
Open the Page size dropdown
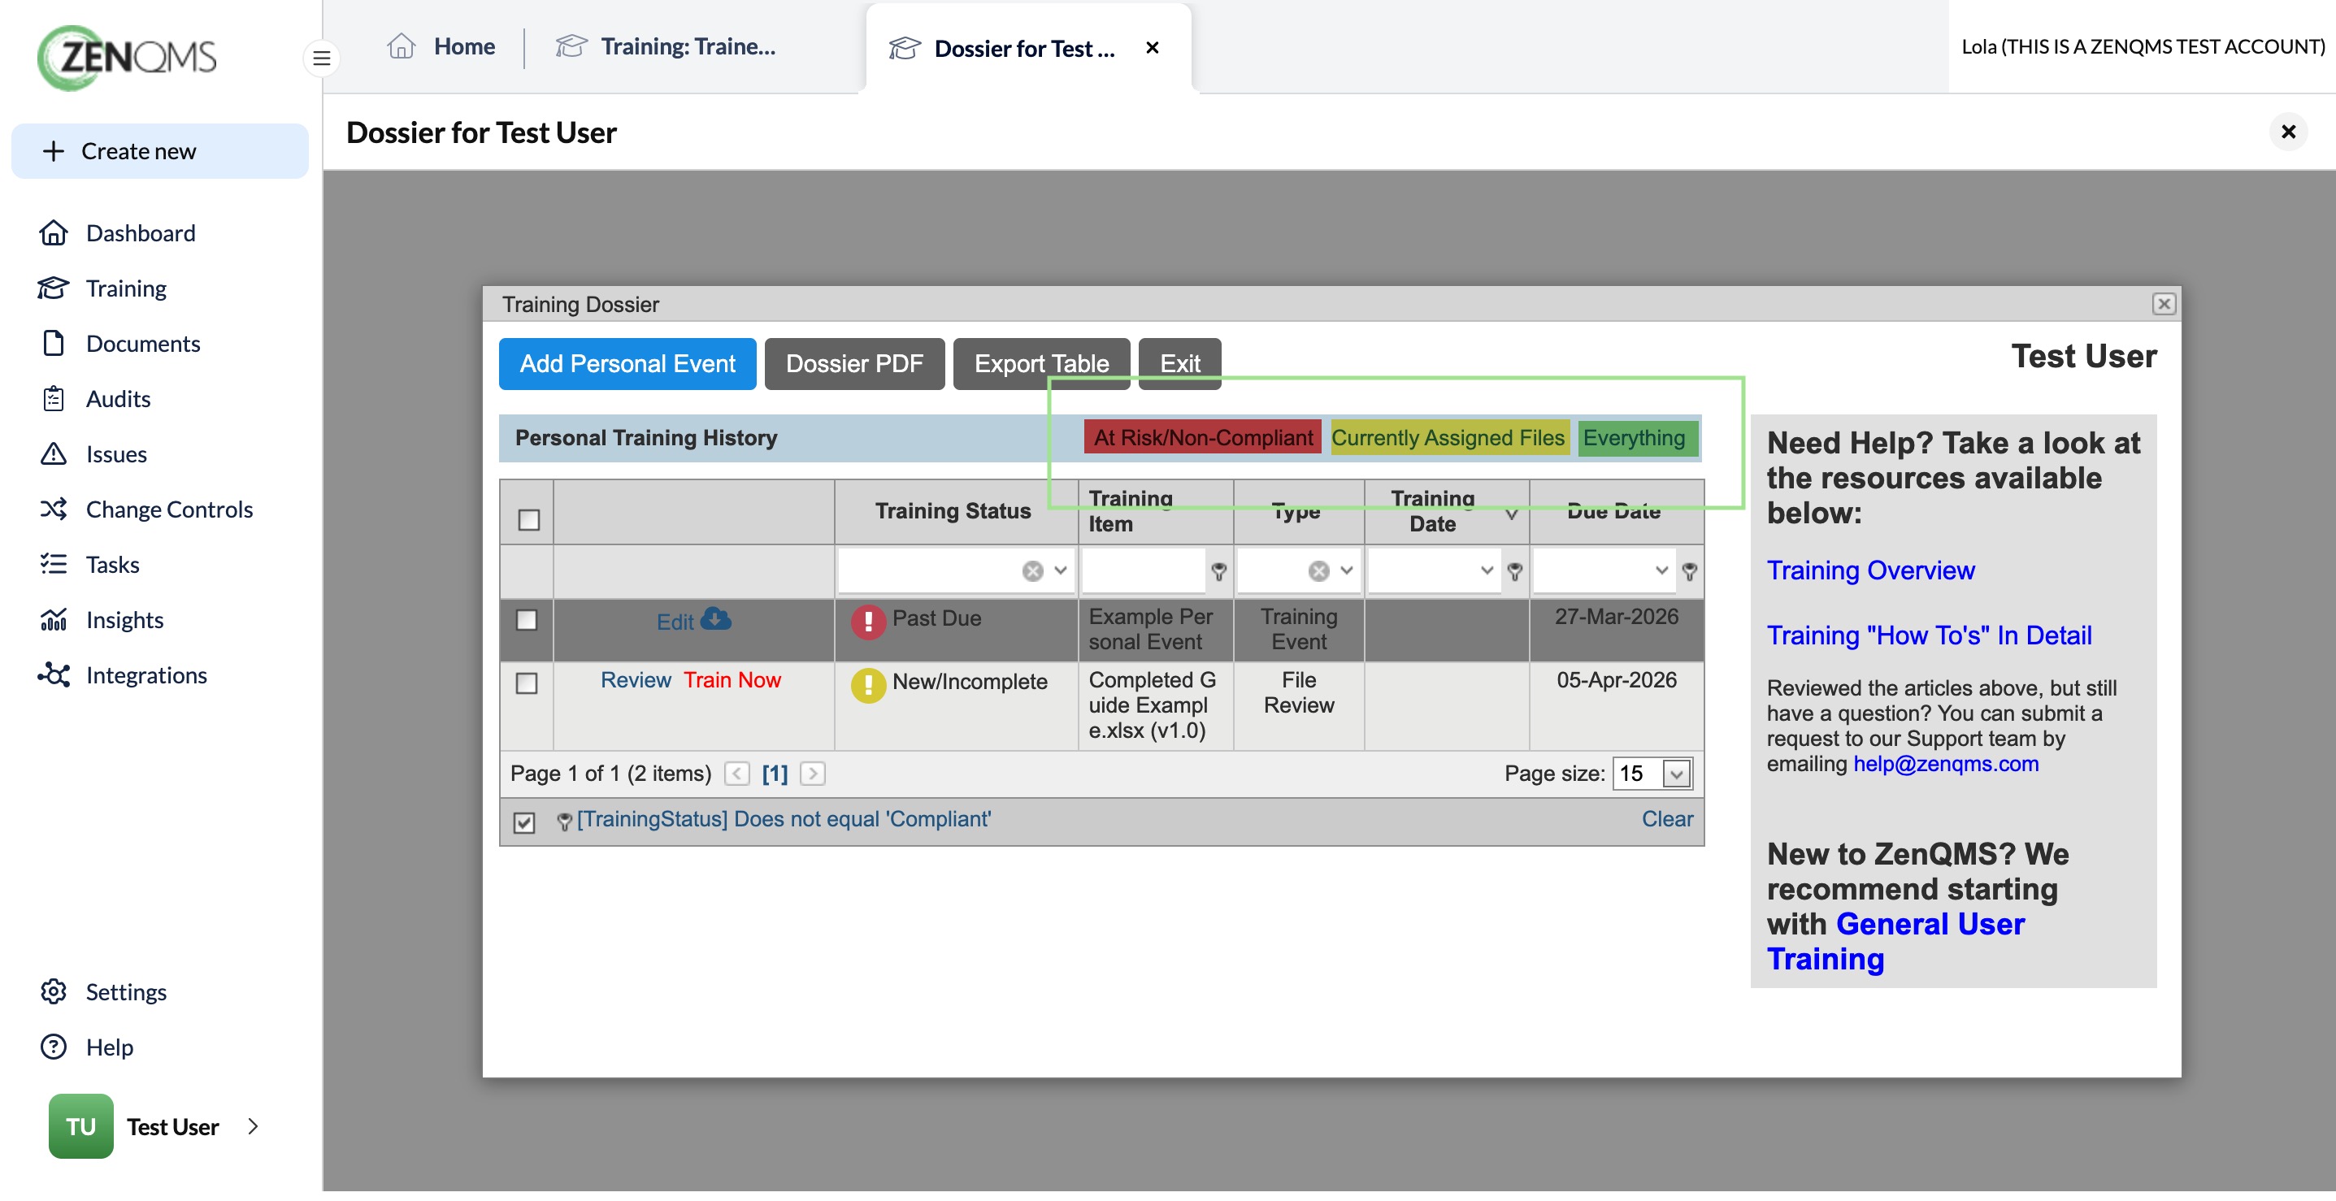pos(1677,774)
